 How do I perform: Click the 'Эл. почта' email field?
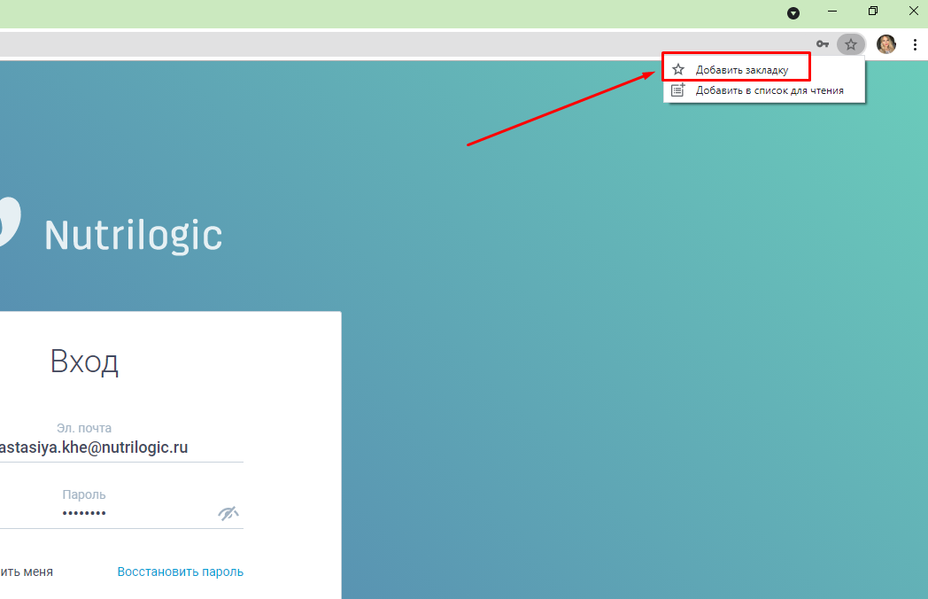121,447
